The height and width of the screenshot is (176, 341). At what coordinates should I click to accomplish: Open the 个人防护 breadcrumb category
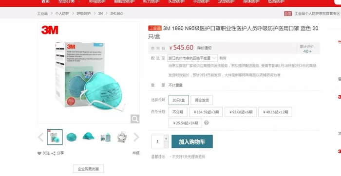pos(62,14)
